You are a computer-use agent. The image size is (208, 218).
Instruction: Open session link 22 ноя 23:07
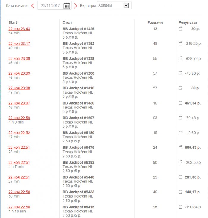click(19, 103)
